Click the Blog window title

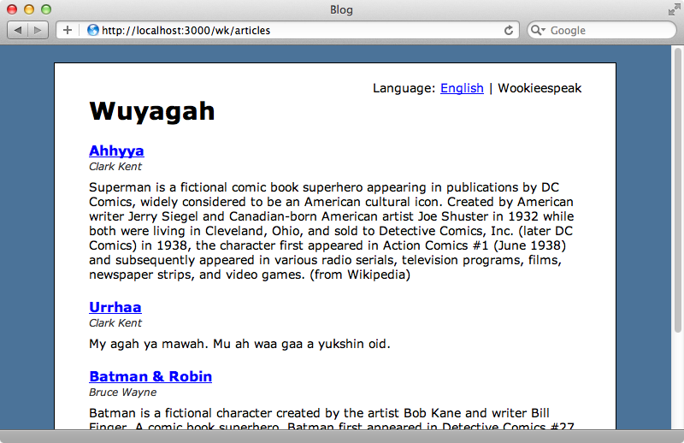pyautogui.click(x=341, y=9)
